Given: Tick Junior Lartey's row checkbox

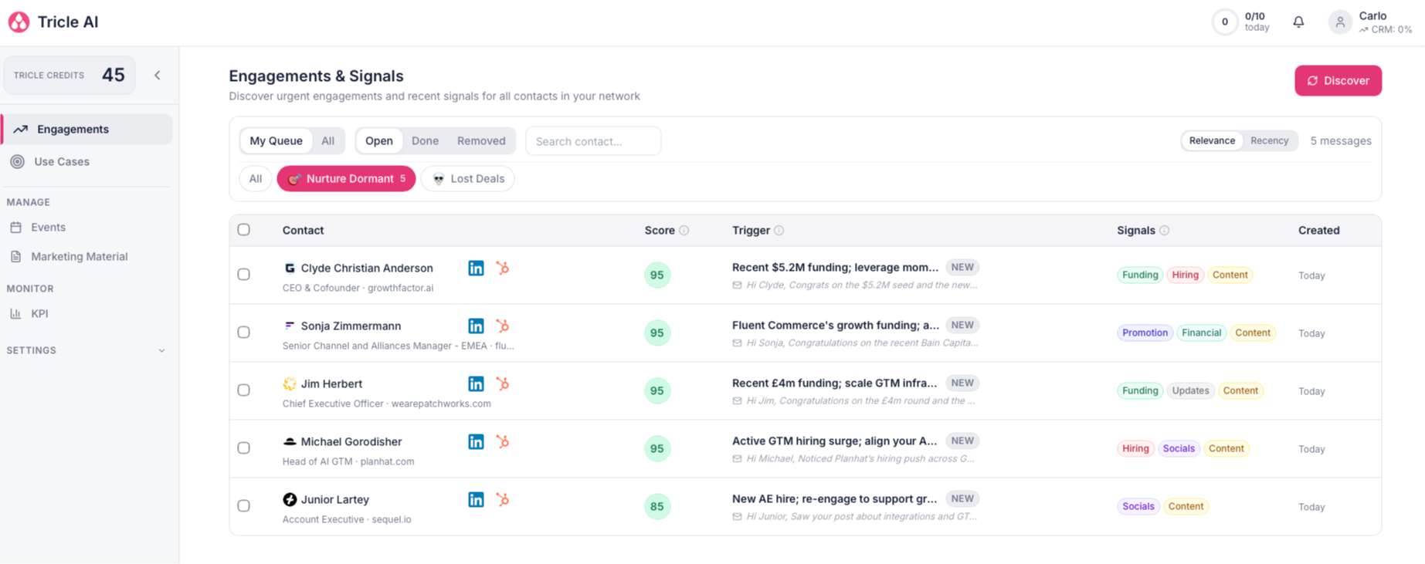Looking at the screenshot, I should tap(244, 506).
